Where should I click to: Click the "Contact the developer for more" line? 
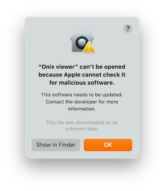point(82,102)
